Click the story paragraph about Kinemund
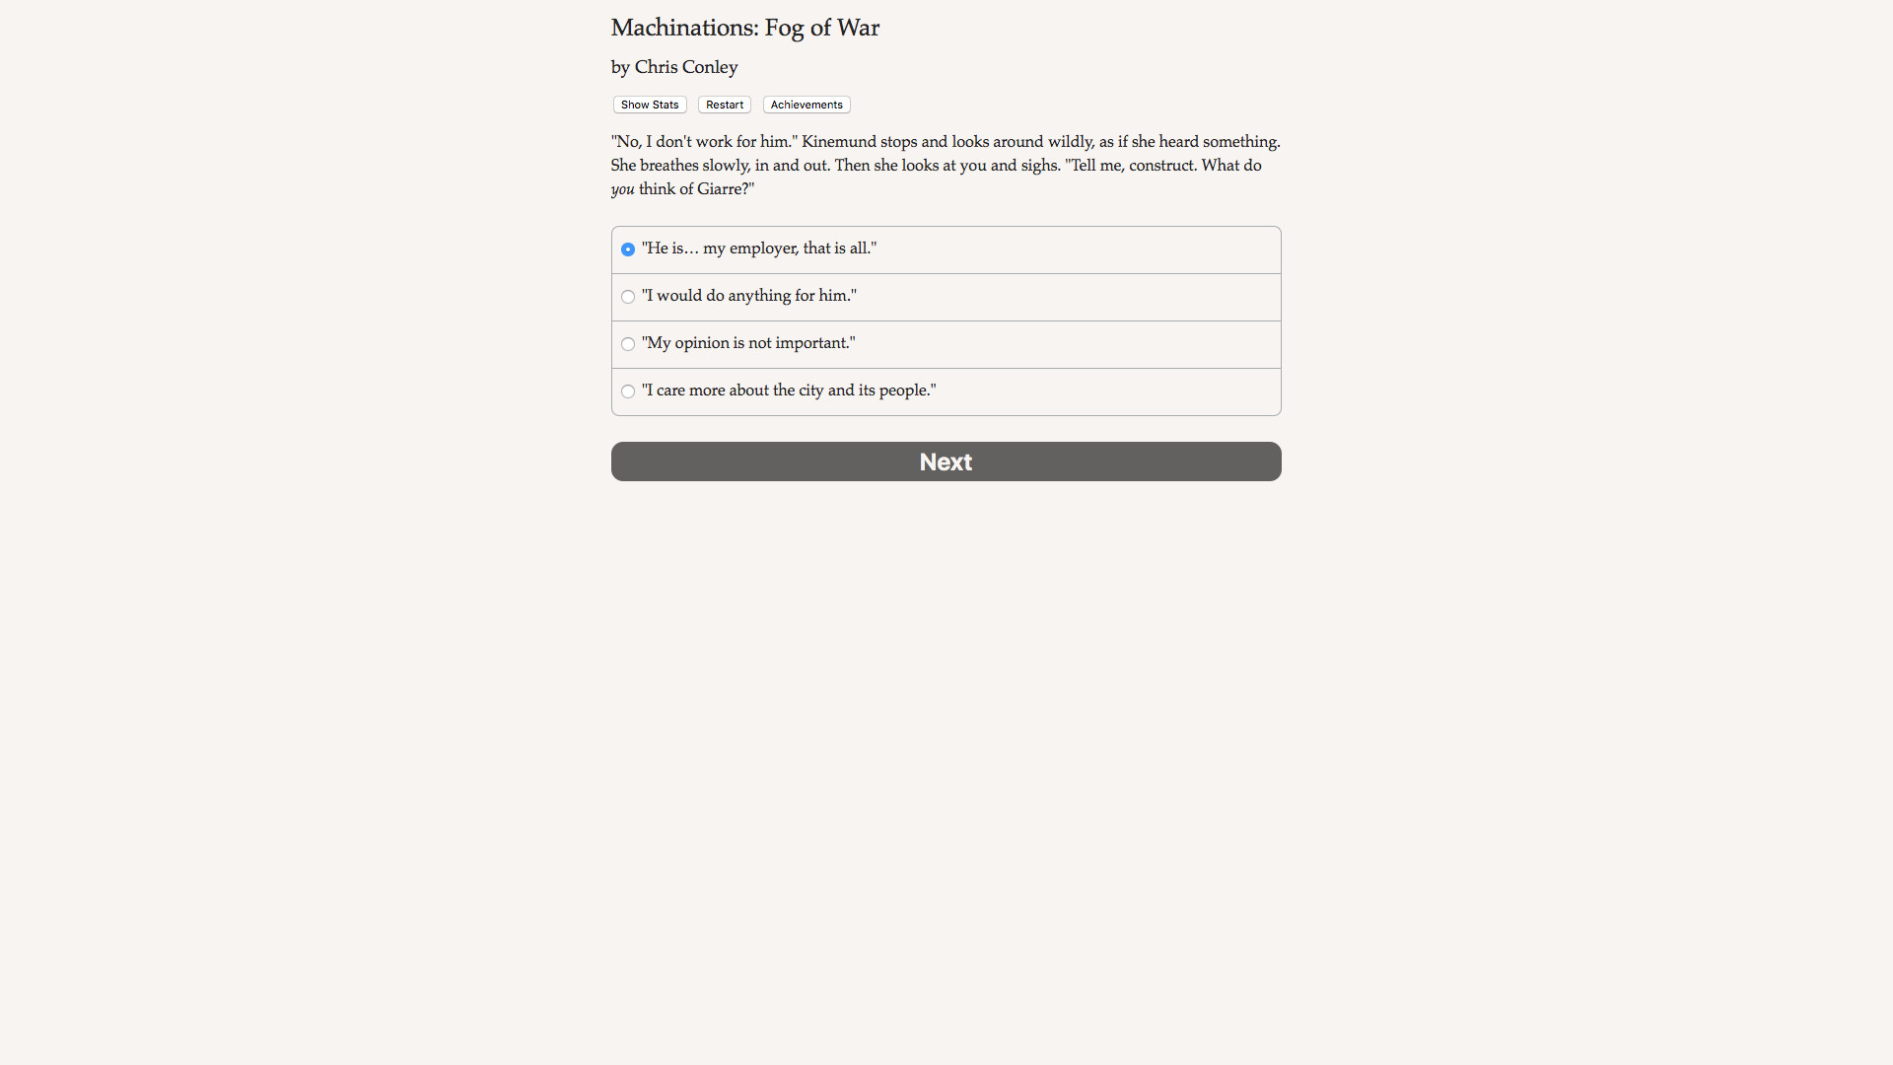The height and width of the screenshot is (1065, 1893). click(x=944, y=165)
